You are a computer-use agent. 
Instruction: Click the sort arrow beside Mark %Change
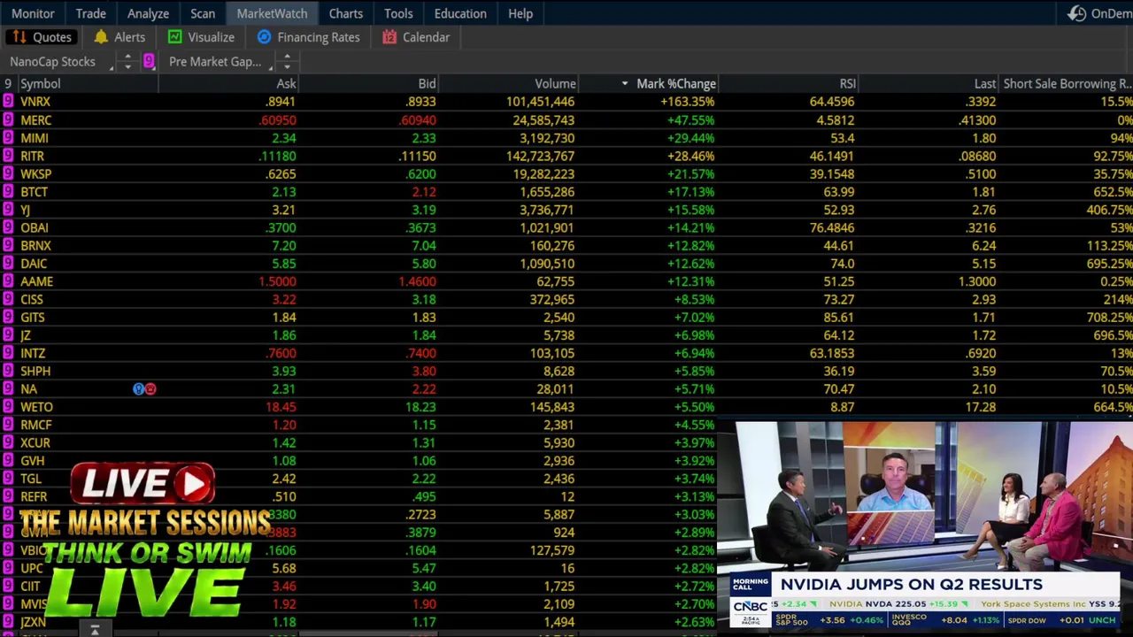click(x=625, y=83)
